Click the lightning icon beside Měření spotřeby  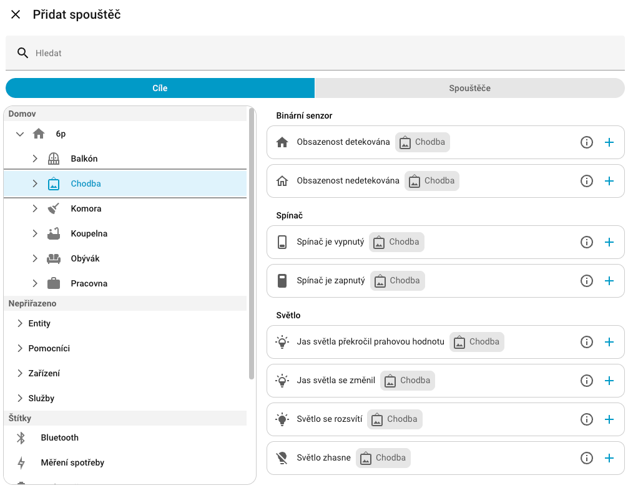tap(21, 462)
